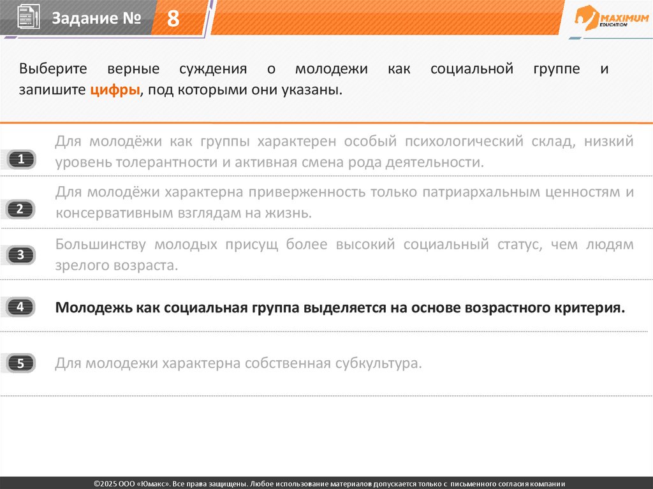Image resolution: width=653 pixels, height=489 pixels.
Task: Click the bold statement about 'возрастного критерия'
Action: pos(340,308)
